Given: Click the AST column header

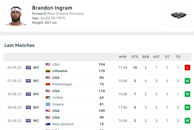Looking at the screenshot, I should tap(156, 57).
